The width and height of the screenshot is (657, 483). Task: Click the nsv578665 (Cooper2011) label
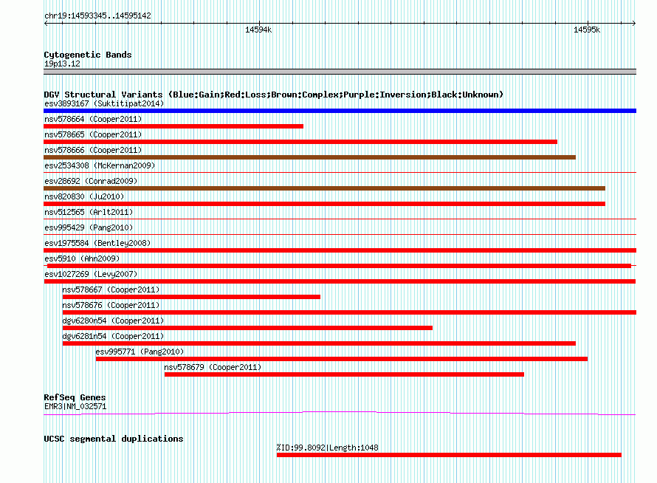[x=93, y=134]
